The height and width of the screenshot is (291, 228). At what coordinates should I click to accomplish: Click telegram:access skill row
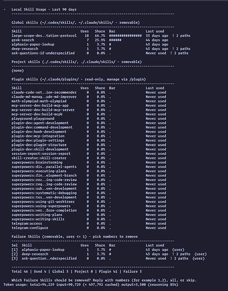tap(89, 223)
